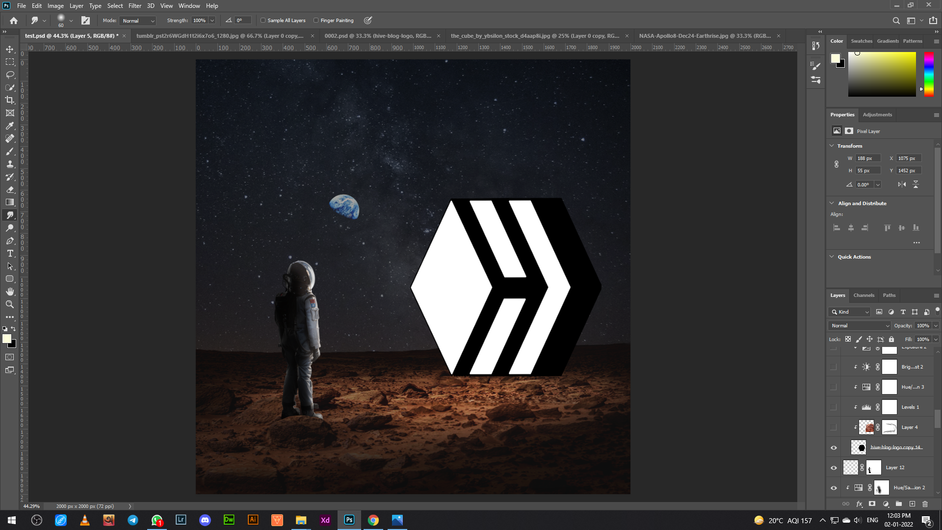Image resolution: width=942 pixels, height=530 pixels.
Task: Create a new group folder
Action: (899, 504)
